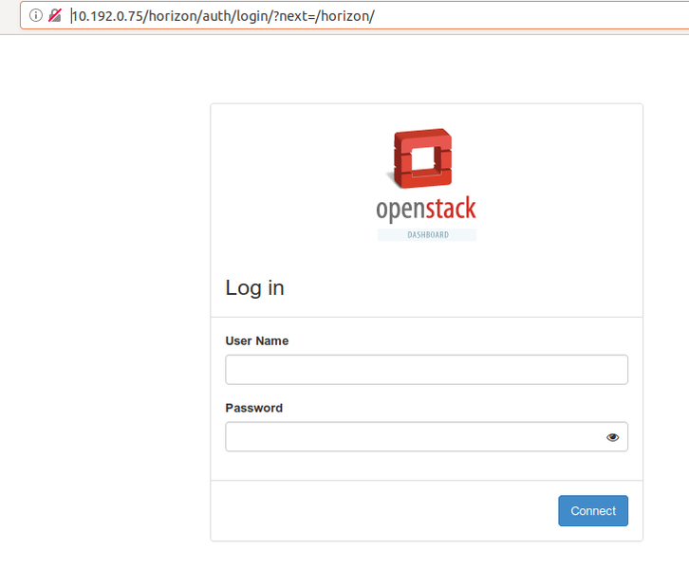The height and width of the screenshot is (568, 689).
Task: Click the "User Name" label
Action: click(257, 341)
